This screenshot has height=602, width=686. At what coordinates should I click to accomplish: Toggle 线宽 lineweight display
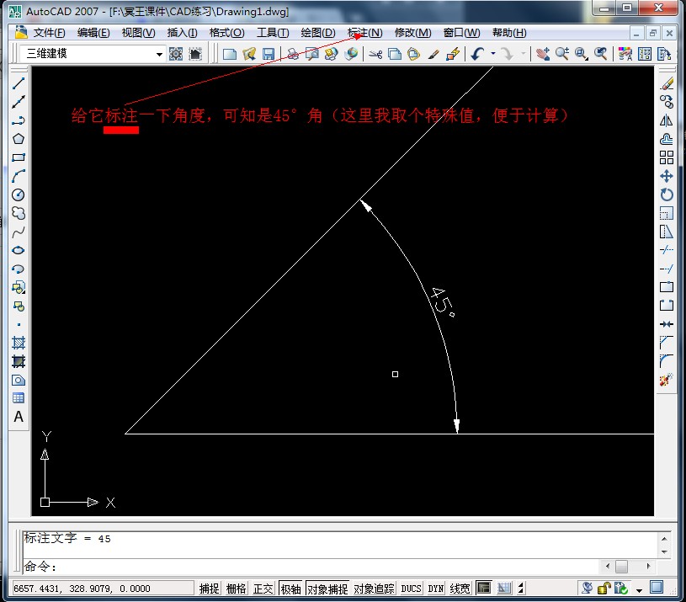coord(460,589)
